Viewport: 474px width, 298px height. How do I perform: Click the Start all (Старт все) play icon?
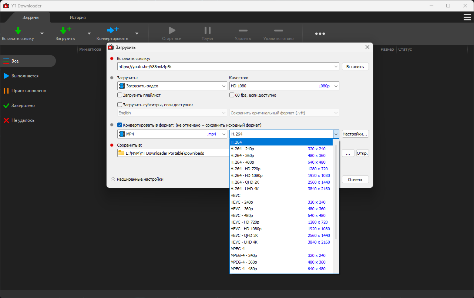point(171,30)
